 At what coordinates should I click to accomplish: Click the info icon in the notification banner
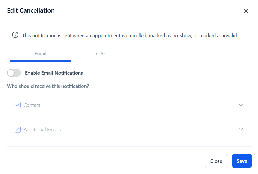click(15, 35)
